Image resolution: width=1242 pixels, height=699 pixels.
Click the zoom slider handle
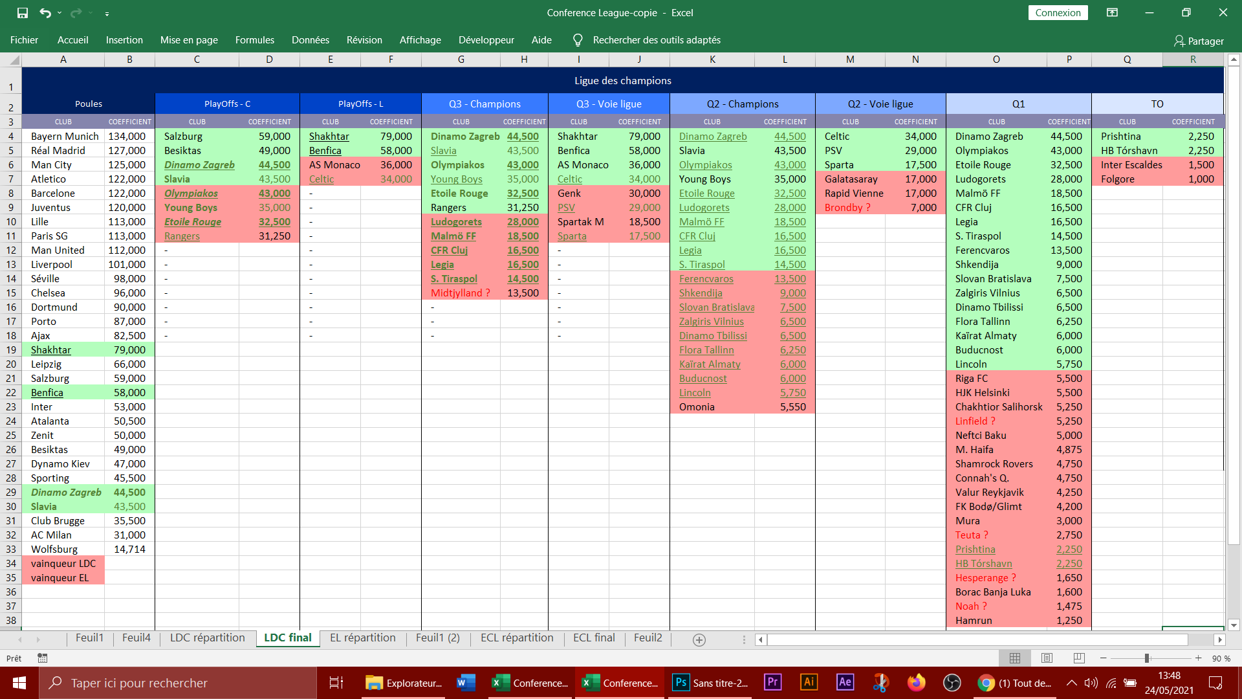pyautogui.click(x=1147, y=658)
